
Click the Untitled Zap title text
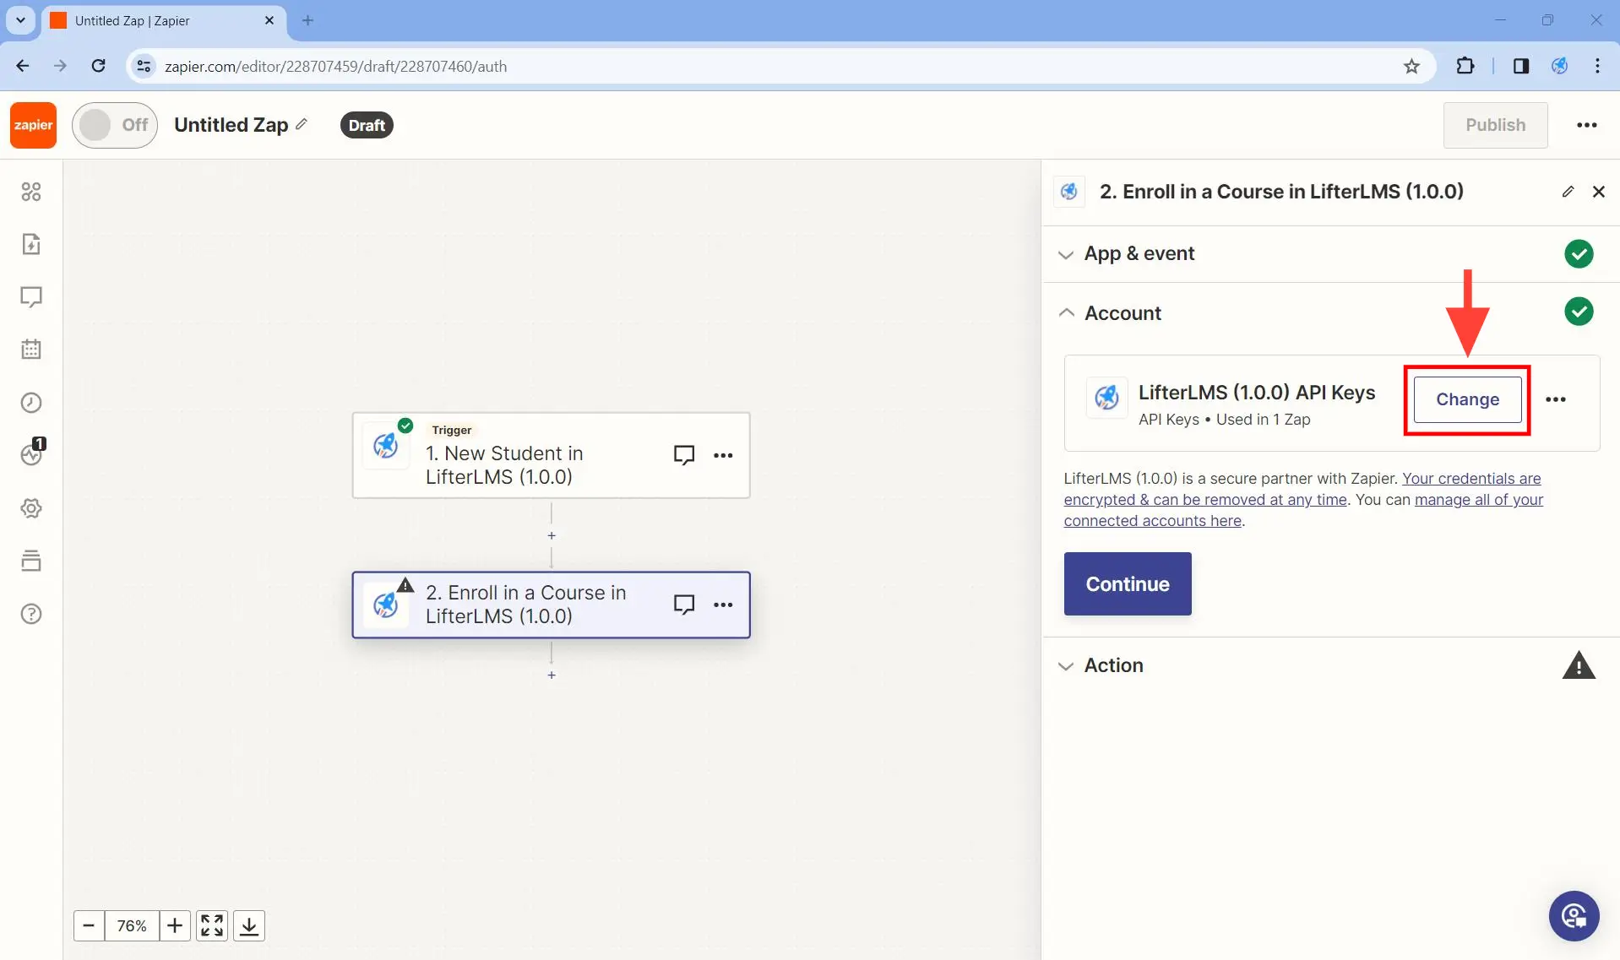[231, 125]
